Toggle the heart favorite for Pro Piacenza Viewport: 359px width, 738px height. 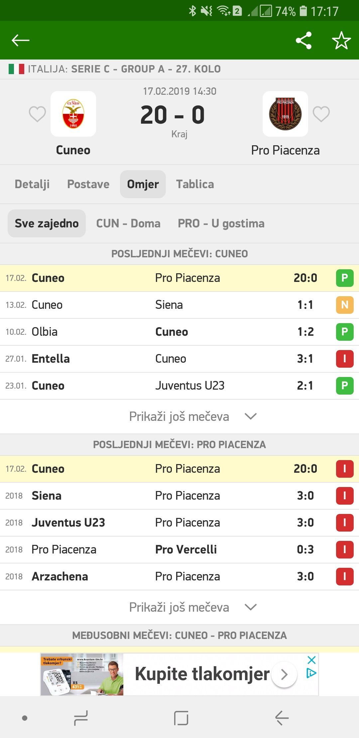321,114
